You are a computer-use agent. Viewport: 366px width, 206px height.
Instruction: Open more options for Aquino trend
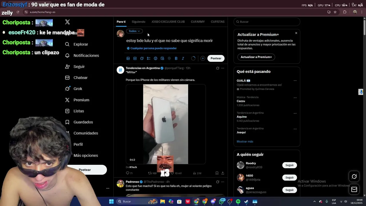(x=295, y=113)
